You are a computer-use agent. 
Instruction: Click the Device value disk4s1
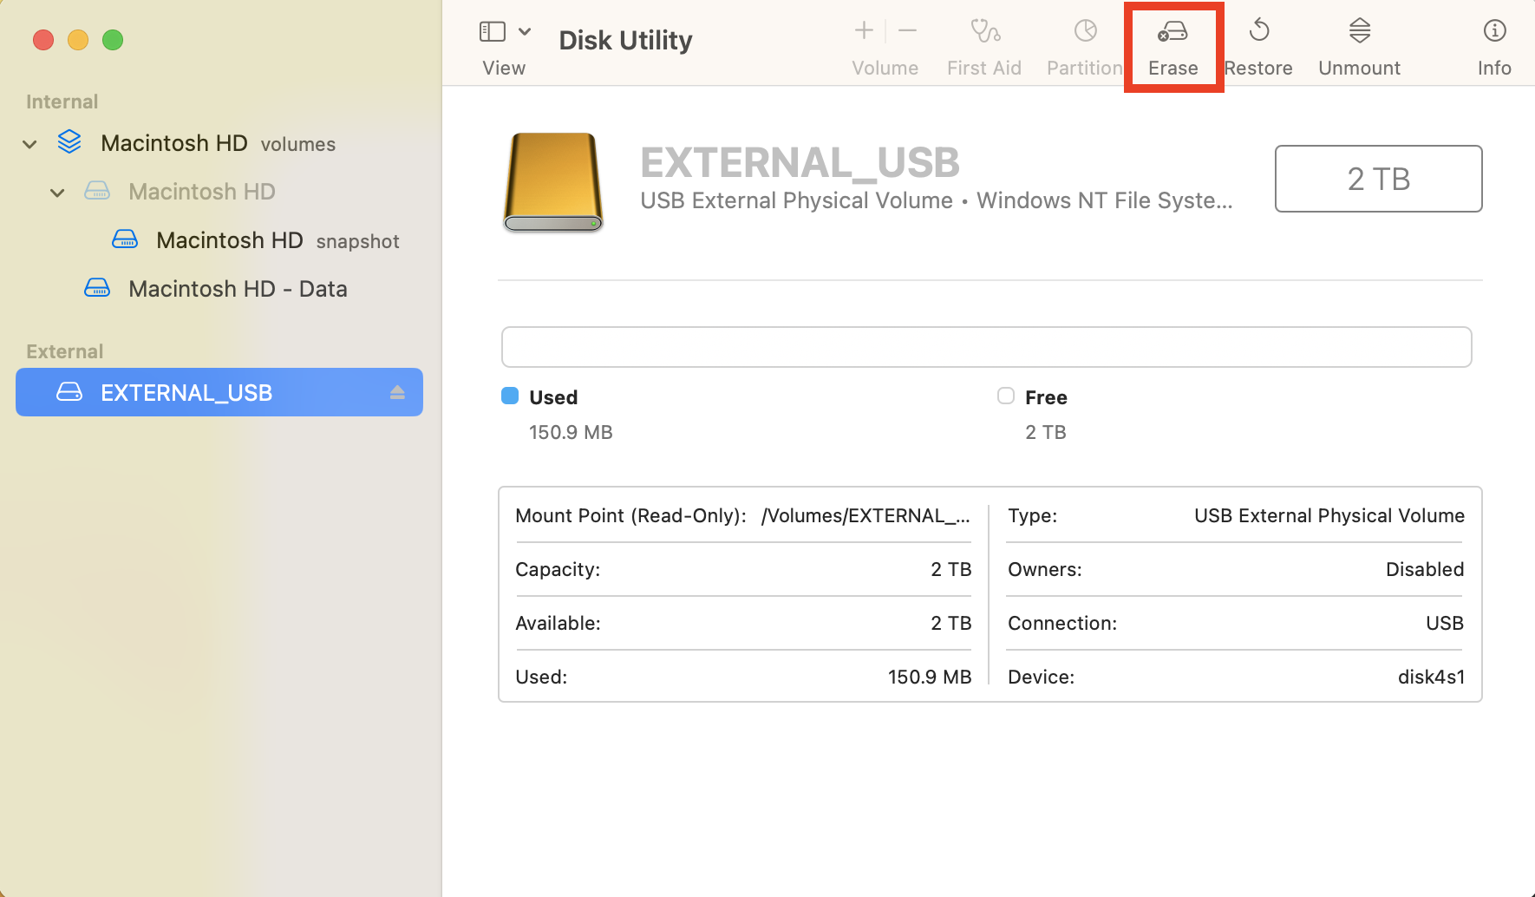click(x=1431, y=677)
